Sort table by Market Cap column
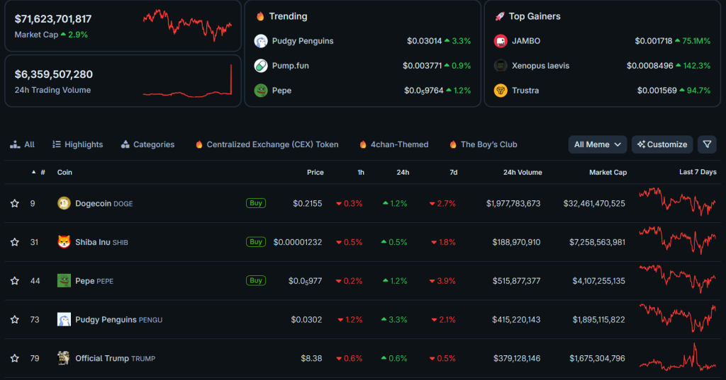Image resolution: width=726 pixels, height=380 pixels. click(608, 173)
